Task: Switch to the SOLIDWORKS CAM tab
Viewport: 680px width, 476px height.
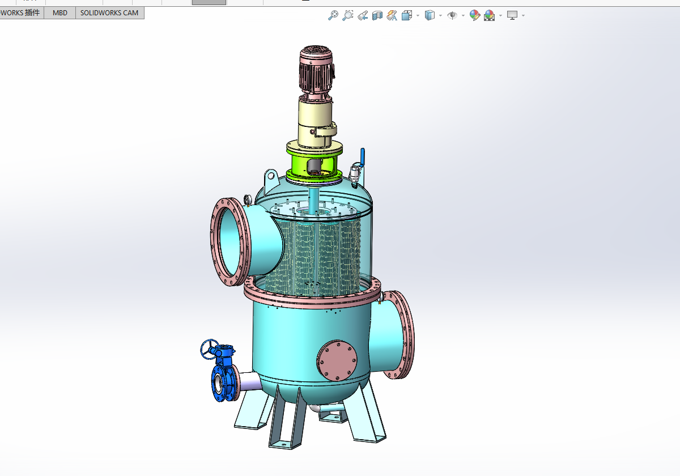Action: [x=109, y=12]
